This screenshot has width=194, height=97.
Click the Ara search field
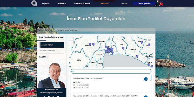[x=111, y=71]
